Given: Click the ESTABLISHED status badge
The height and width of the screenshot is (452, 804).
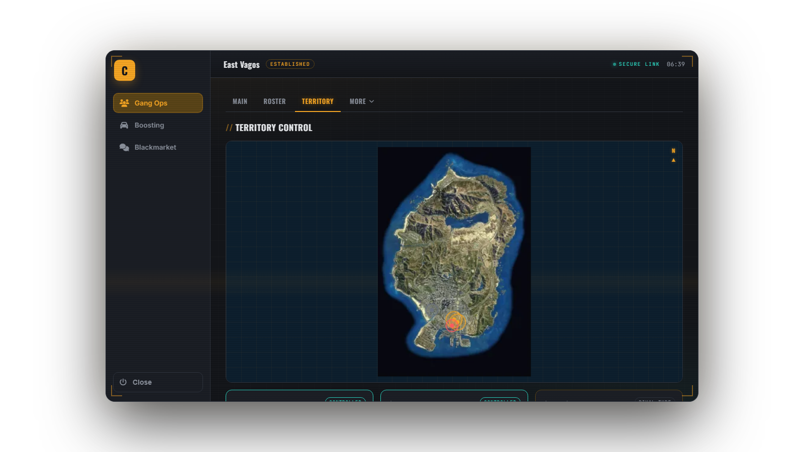Looking at the screenshot, I should pyautogui.click(x=290, y=64).
